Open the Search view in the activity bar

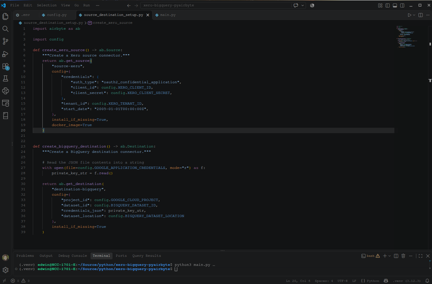(x=5, y=29)
